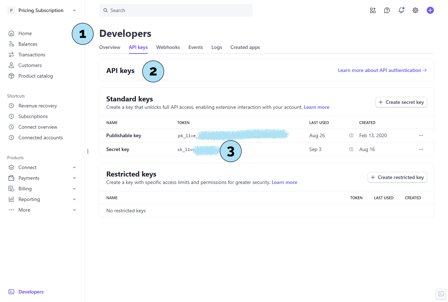The height and width of the screenshot is (302, 448).
Task: Expand the More section in sidebar
Action: pos(42,210)
